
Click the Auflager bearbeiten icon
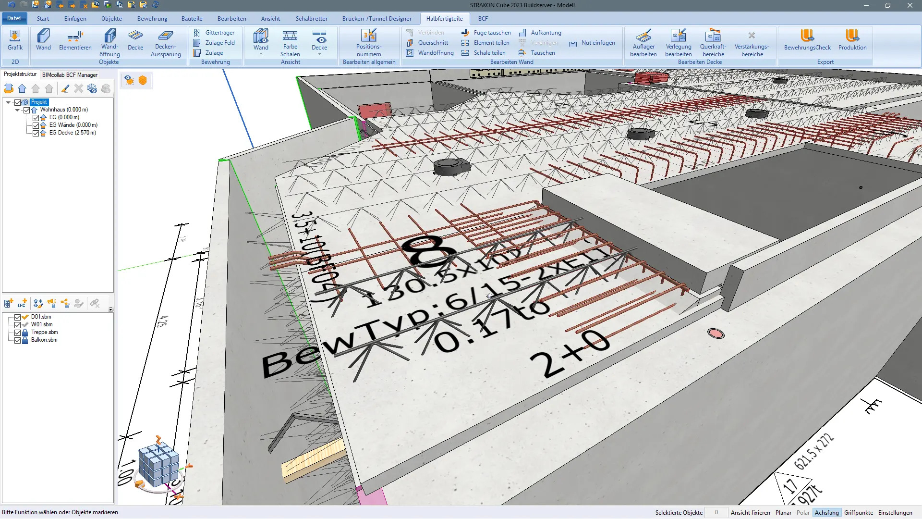click(643, 36)
